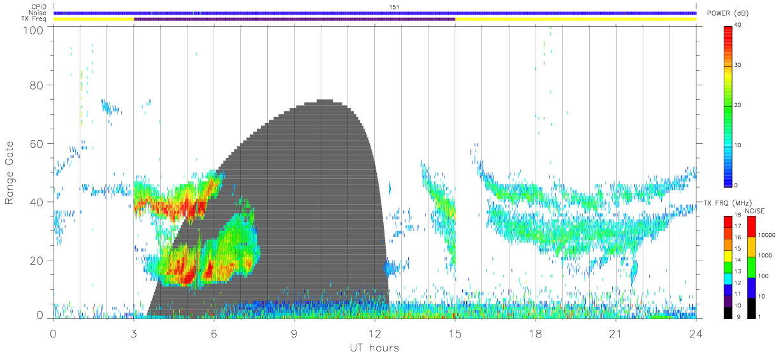Click the 40 label on POWER colorbar
The width and height of the screenshot is (783, 361).
click(x=738, y=25)
